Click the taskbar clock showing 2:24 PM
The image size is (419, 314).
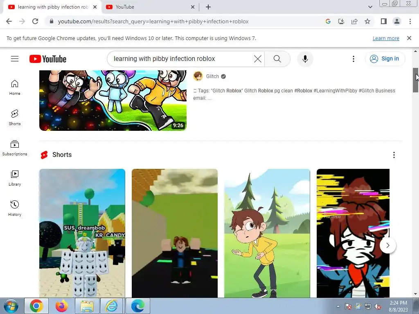tap(398, 306)
